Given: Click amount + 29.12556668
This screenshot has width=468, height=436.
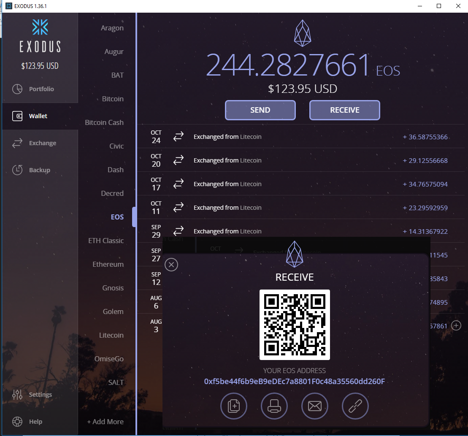Looking at the screenshot, I should pos(425,160).
